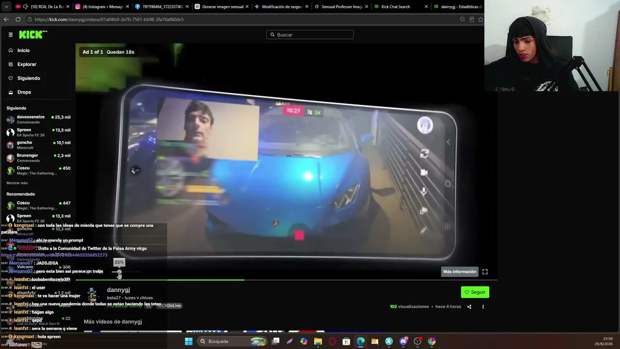620x349 pixels.
Task: Bookmark the page with the star icon
Action: tap(481, 19)
